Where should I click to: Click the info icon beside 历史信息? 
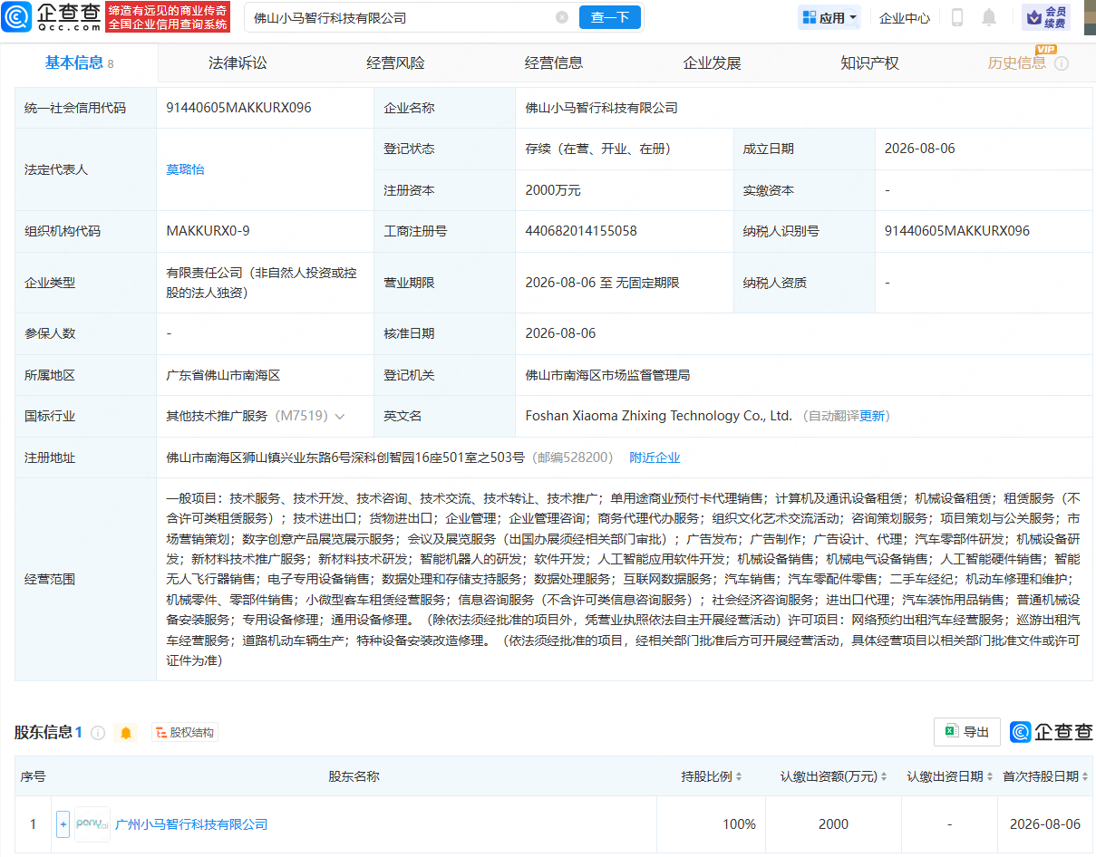point(1062,63)
